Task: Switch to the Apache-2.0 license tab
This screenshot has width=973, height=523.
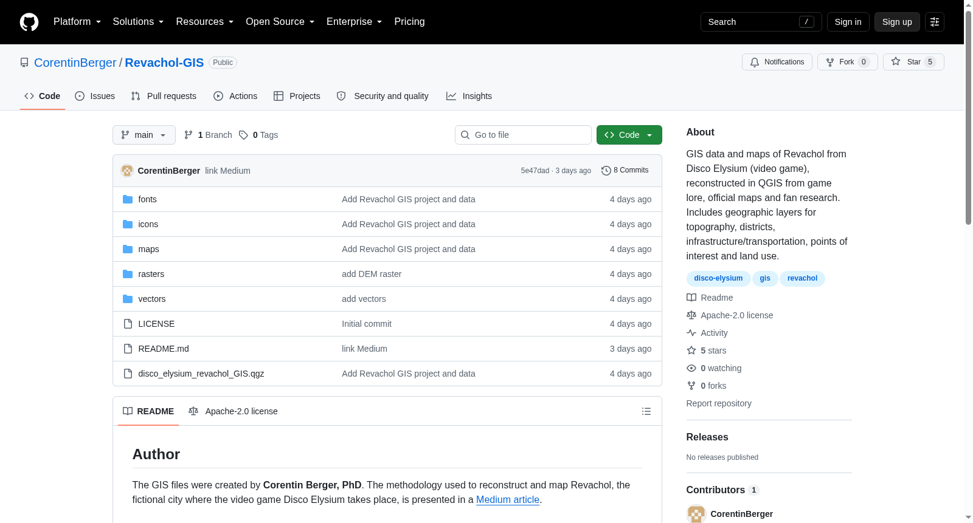Action: [233, 411]
